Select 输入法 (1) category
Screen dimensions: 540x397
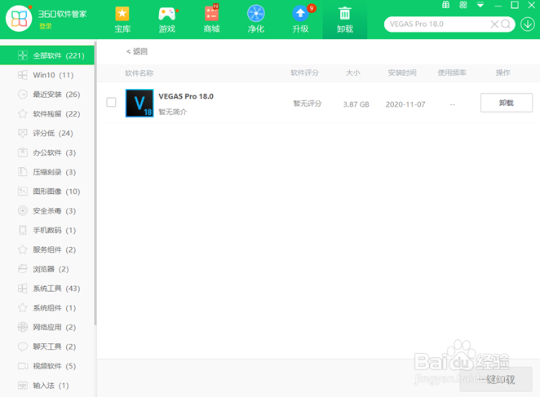click(x=46, y=386)
